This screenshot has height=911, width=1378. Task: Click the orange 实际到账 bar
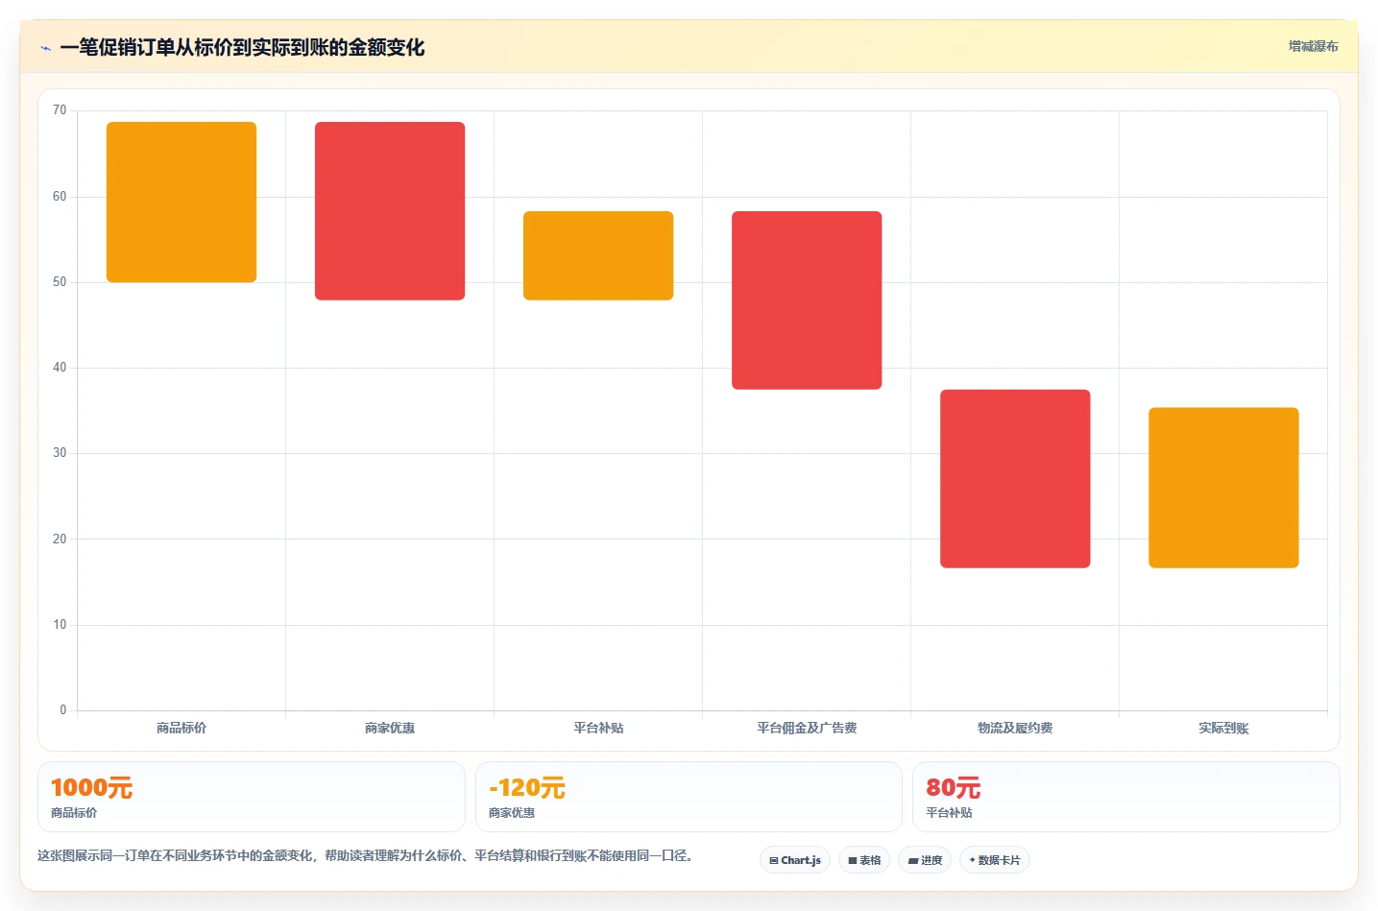point(1223,488)
